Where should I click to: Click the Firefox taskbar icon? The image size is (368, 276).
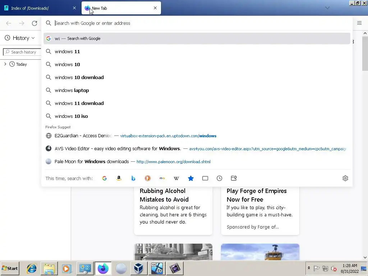[103, 268]
